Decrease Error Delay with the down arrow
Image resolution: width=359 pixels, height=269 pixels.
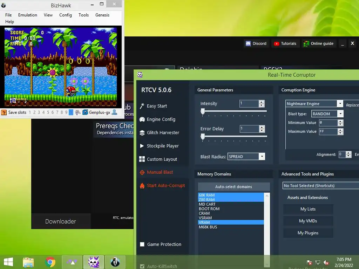(262, 130)
